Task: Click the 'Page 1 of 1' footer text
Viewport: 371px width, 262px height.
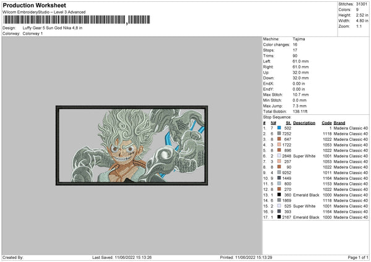Action: click(x=358, y=257)
